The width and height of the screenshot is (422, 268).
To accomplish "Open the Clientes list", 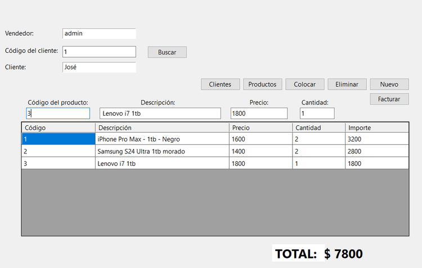I will pyautogui.click(x=220, y=84).
